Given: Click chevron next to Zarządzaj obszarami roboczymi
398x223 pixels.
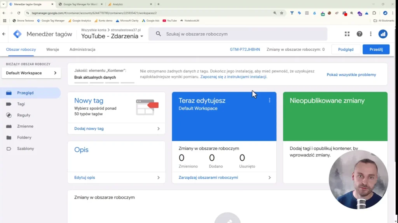Looking at the screenshot, I should click(x=270, y=177).
